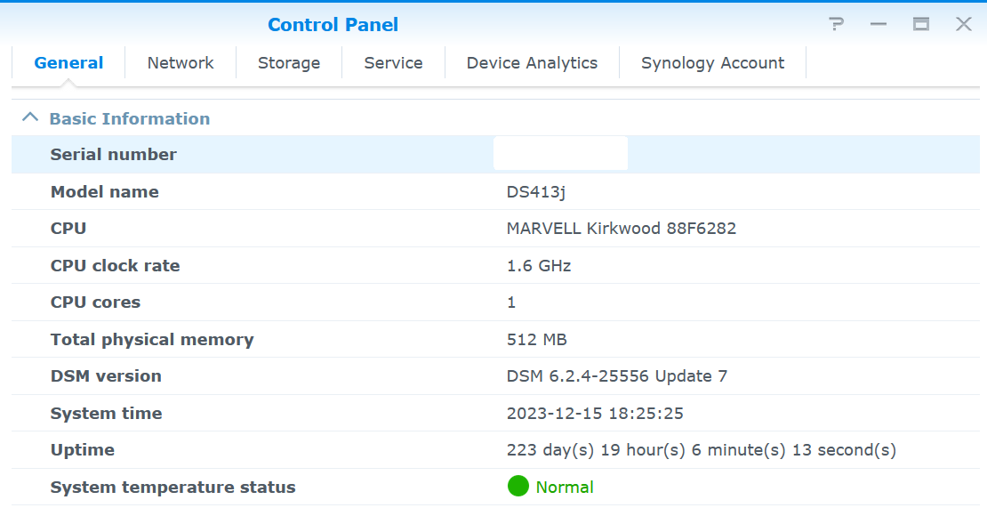Viewport: 987px width, 508px height.
Task: Maximize the Control Panel window
Action: pyautogui.click(x=921, y=24)
